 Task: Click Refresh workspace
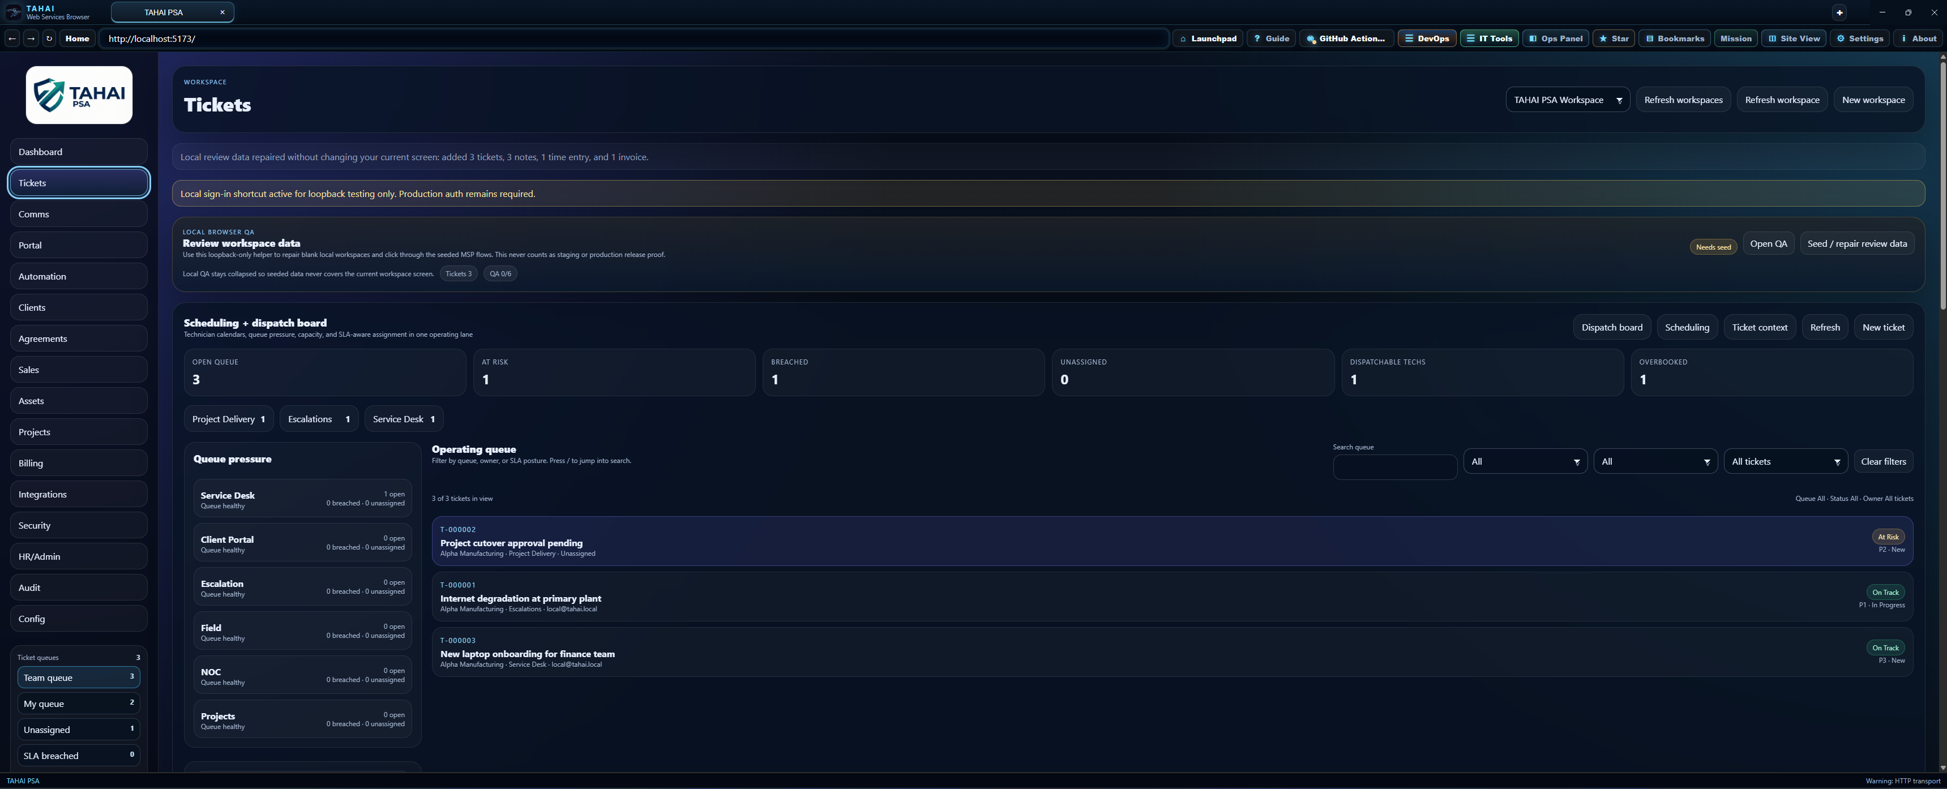click(x=1782, y=100)
